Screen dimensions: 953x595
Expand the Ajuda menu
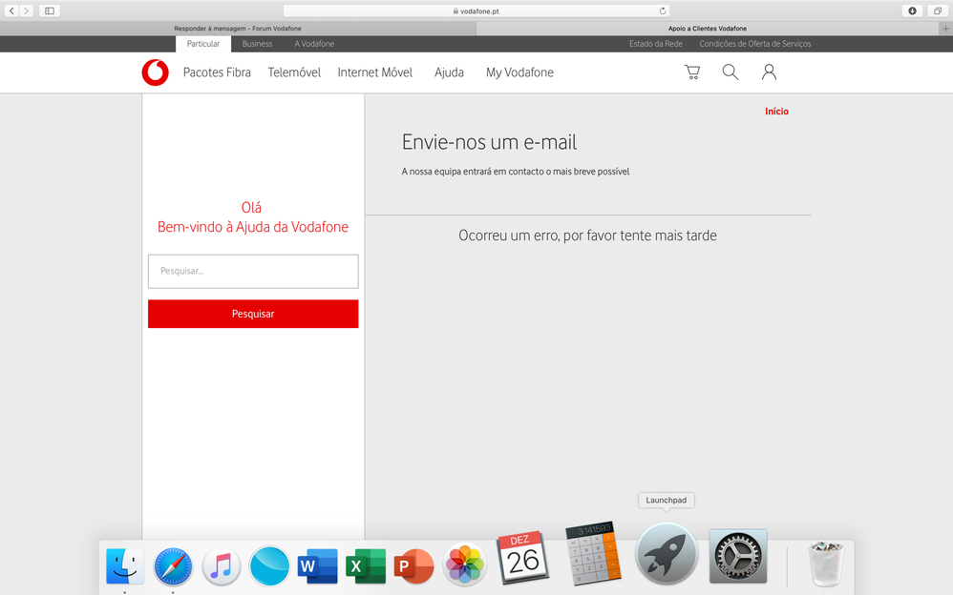449,72
